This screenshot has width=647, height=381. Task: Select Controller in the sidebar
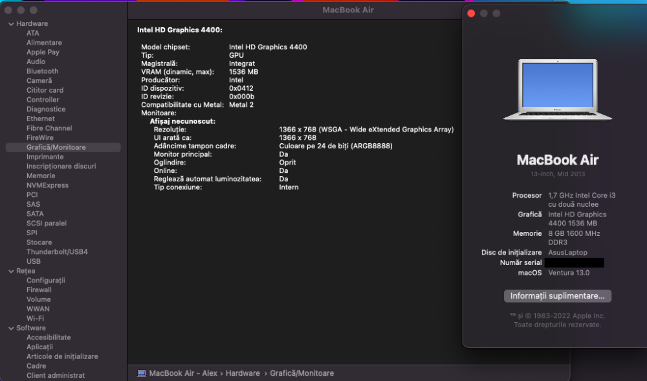coord(43,100)
